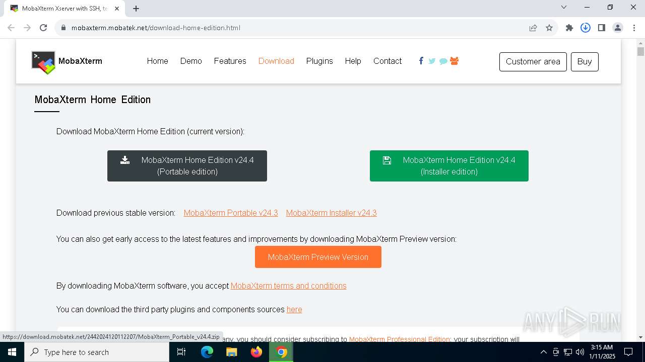The width and height of the screenshot is (645, 362).
Task: Open MobaXterm Portable v24.3 link
Action: (x=231, y=213)
